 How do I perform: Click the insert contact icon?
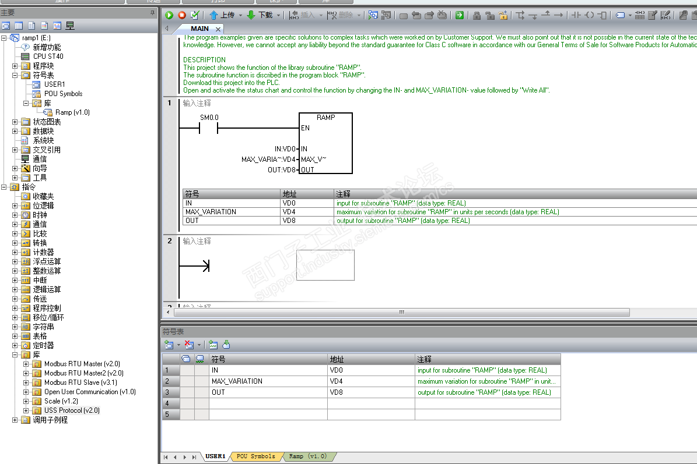[x=576, y=15]
